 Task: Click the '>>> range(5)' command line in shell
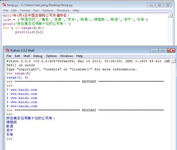18,73
